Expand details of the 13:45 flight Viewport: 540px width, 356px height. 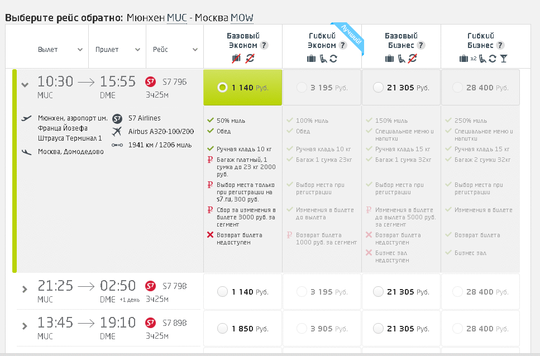pyautogui.click(x=25, y=325)
